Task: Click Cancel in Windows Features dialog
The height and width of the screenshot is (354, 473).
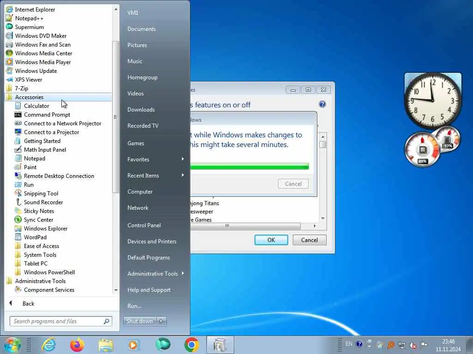Action: (x=309, y=240)
